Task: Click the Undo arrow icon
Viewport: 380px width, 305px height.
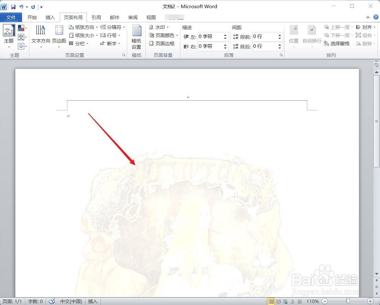Action: [x=21, y=7]
